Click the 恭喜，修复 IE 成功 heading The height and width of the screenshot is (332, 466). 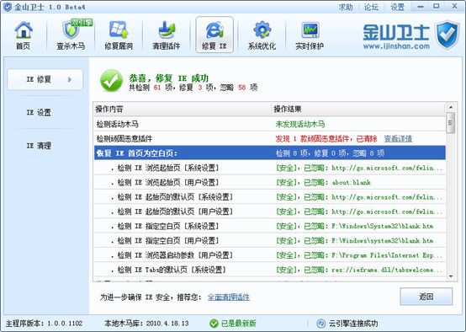pos(168,78)
